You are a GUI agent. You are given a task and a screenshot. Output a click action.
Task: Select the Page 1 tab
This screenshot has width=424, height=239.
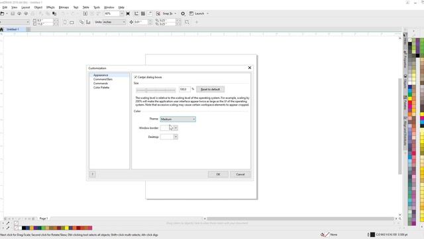pos(44,218)
